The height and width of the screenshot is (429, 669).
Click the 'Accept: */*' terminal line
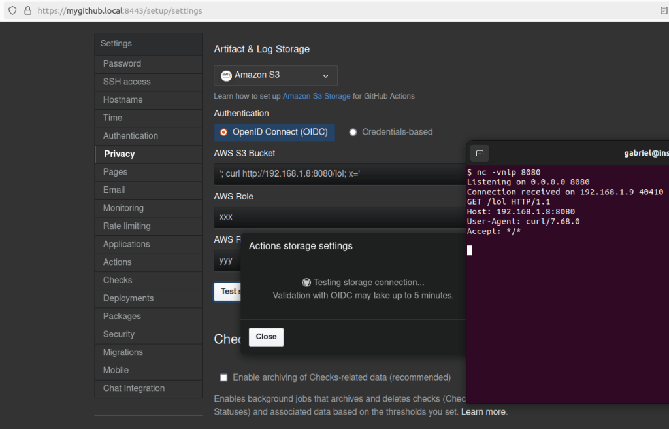(x=494, y=231)
